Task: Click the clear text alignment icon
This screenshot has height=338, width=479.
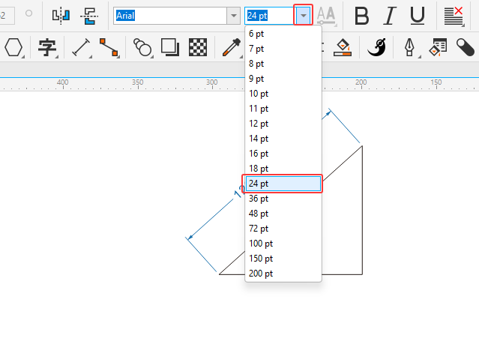Action: coord(454,16)
